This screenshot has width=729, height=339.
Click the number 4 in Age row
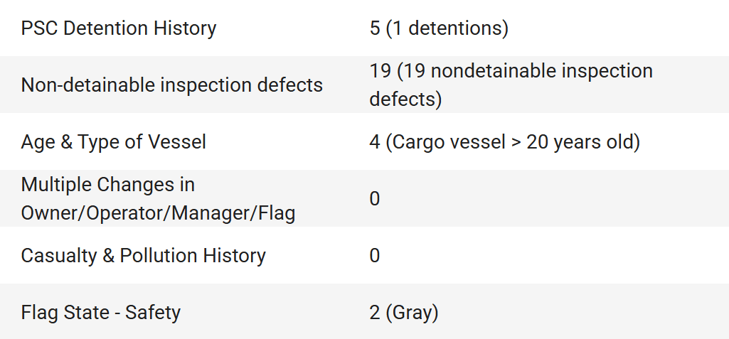coord(375,141)
